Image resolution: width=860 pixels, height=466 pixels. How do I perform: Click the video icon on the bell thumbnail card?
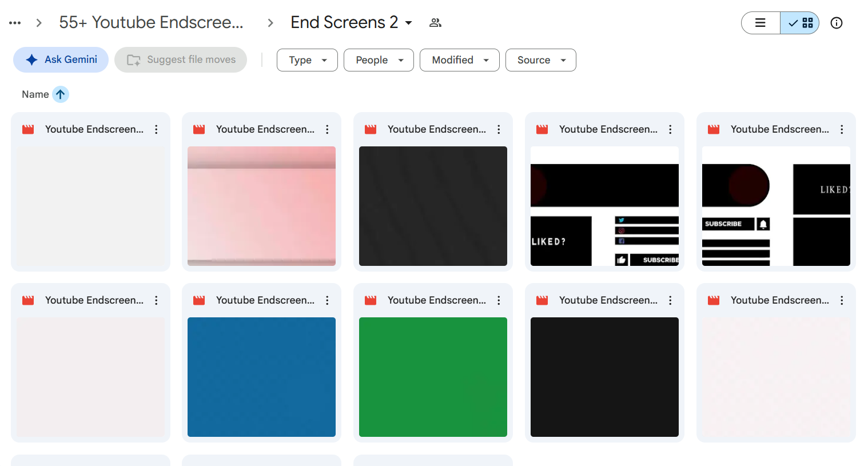tap(714, 129)
